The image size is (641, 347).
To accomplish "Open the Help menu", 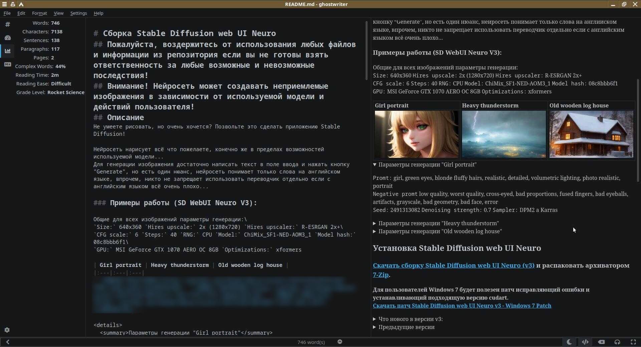I will click(x=98, y=13).
